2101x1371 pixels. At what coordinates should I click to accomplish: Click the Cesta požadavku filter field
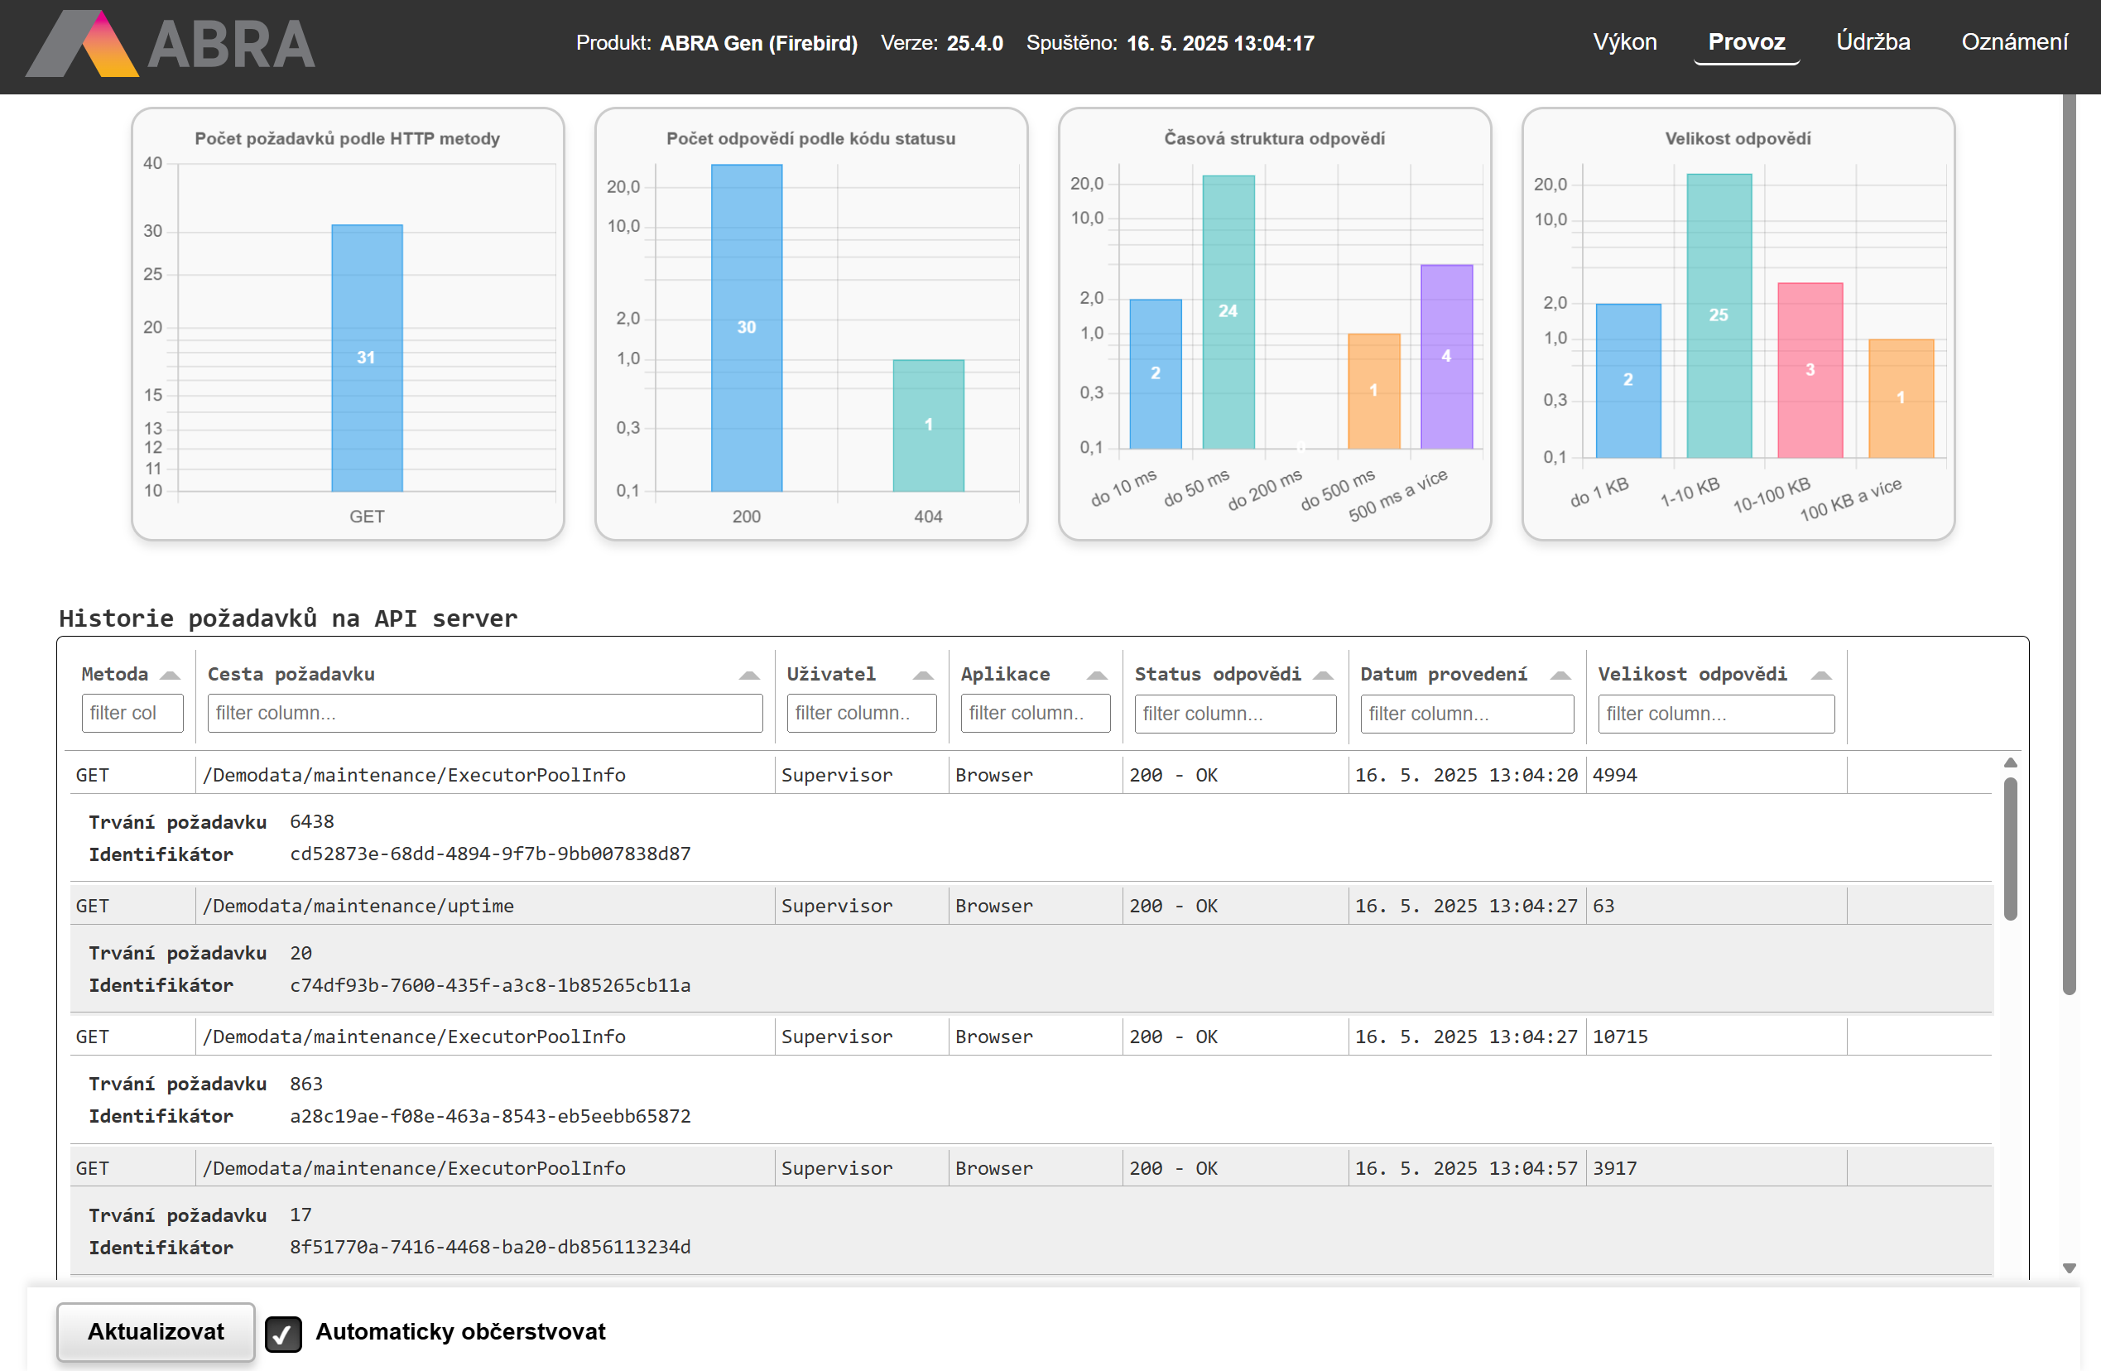(484, 714)
